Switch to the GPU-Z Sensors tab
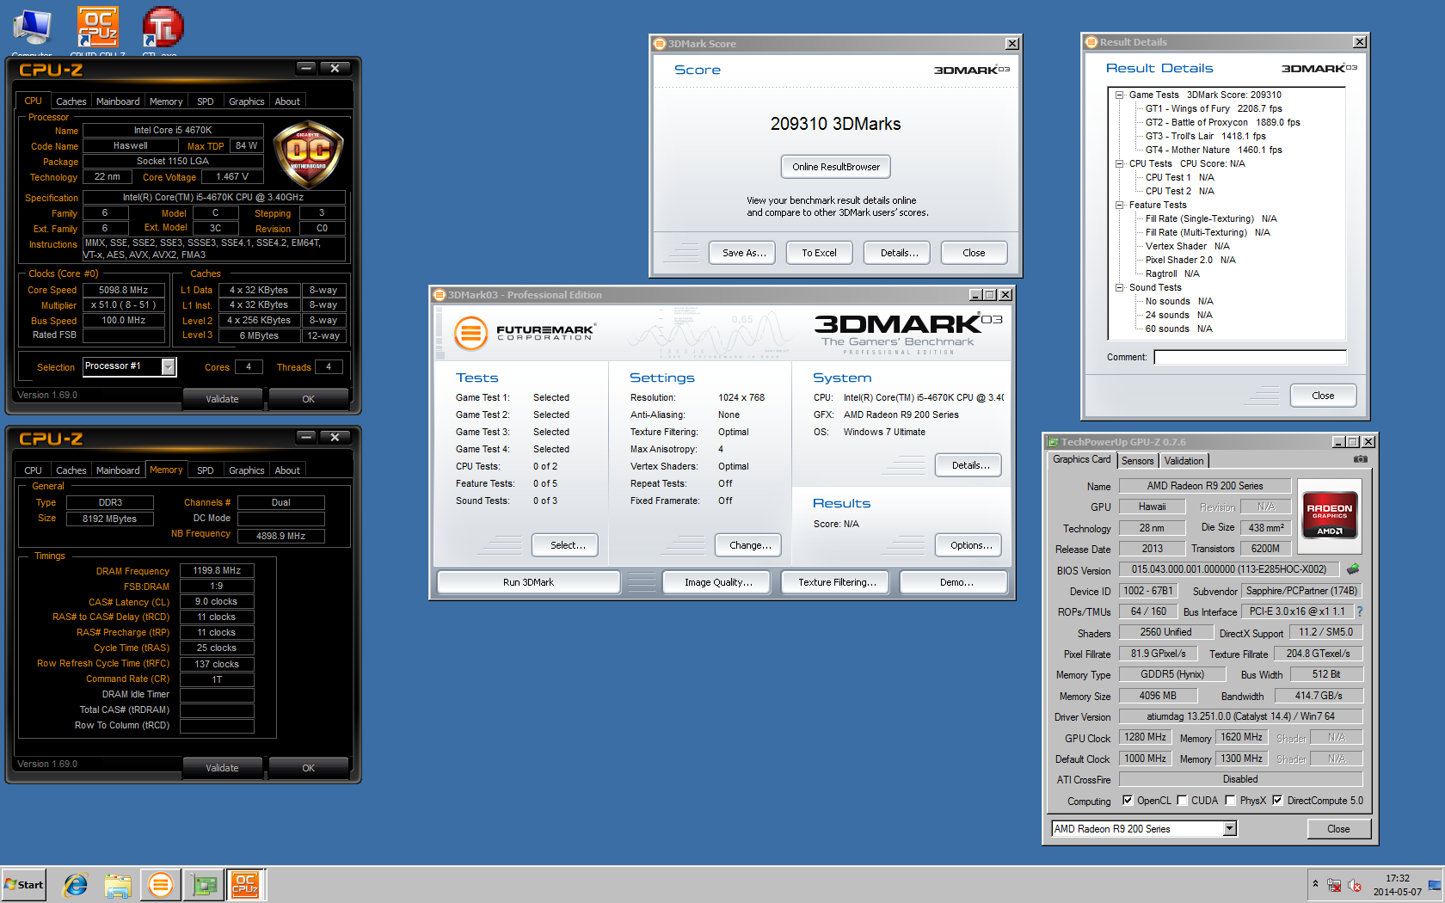Image resolution: width=1445 pixels, height=903 pixels. 1137,461
